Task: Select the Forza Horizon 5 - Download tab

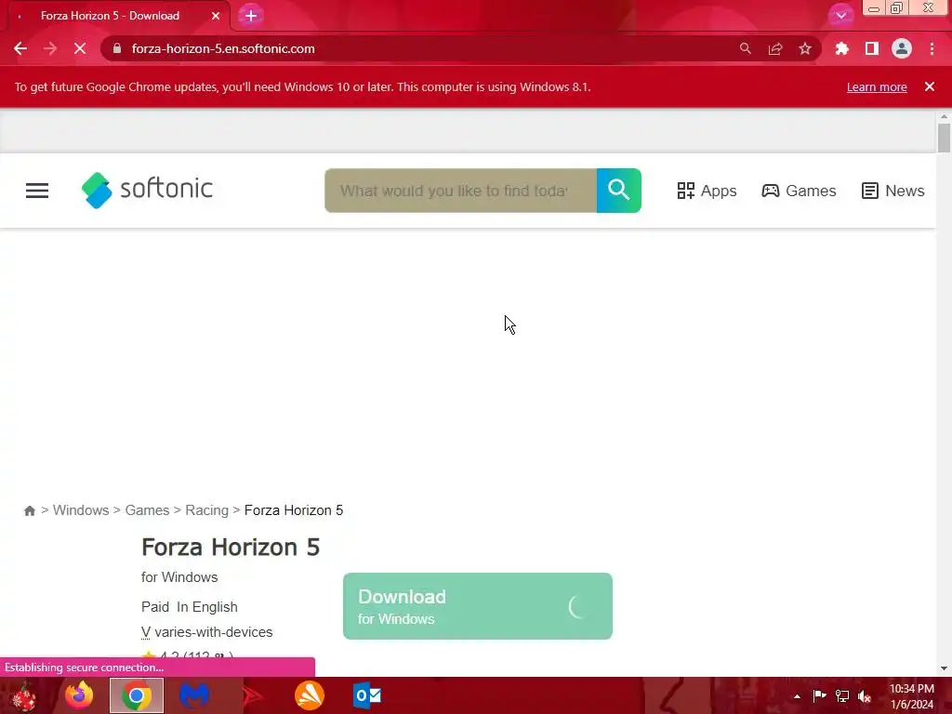Action: 115,16
